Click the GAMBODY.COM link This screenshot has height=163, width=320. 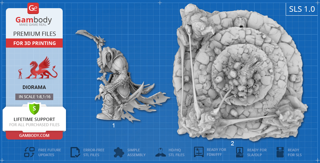pyautogui.click(x=34, y=135)
